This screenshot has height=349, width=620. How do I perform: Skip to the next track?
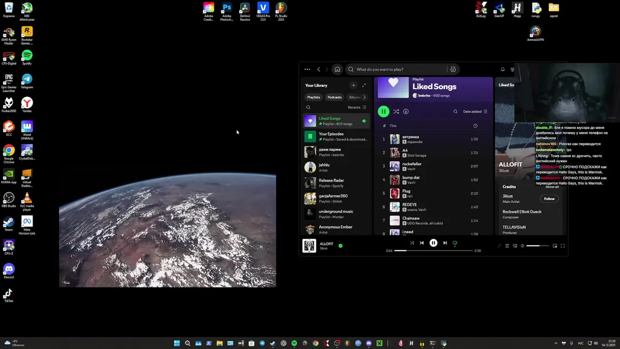coord(445,243)
